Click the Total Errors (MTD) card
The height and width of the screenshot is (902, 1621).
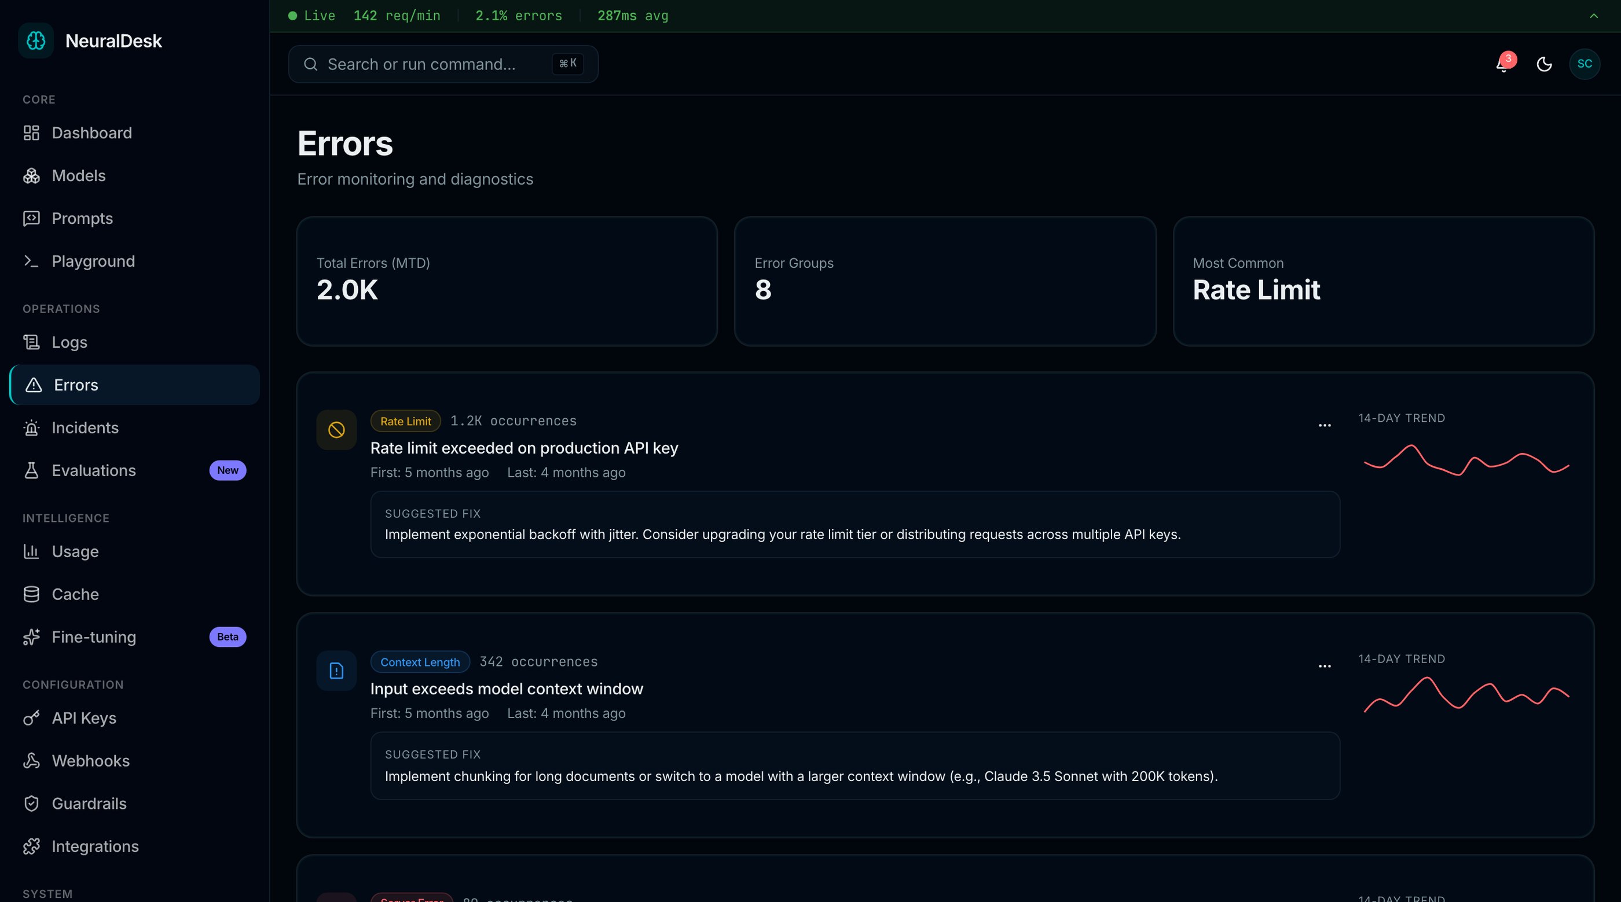point(507,281)
